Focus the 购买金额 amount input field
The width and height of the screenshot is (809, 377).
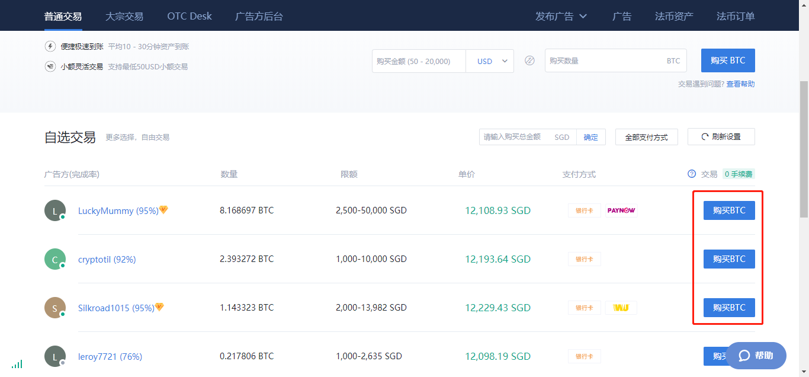click(419, 61)
